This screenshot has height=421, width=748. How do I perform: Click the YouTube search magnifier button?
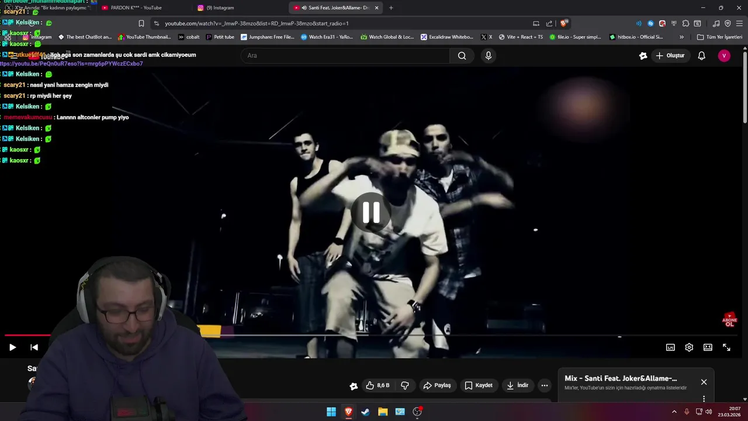pyautogui.click(x=462, y=56)
